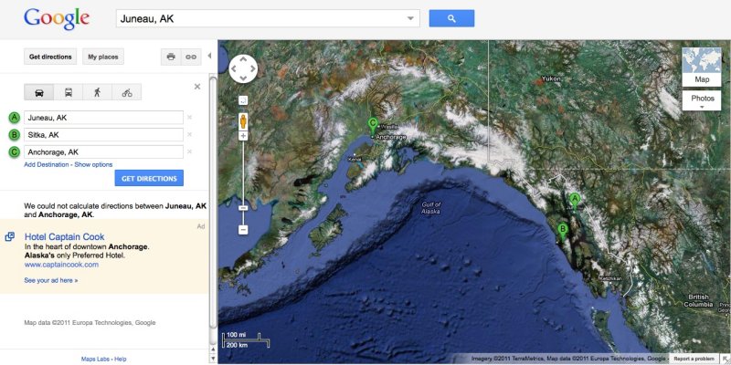Remove the Juneau, AK destination
731x365 pixels.
[189, 118]
